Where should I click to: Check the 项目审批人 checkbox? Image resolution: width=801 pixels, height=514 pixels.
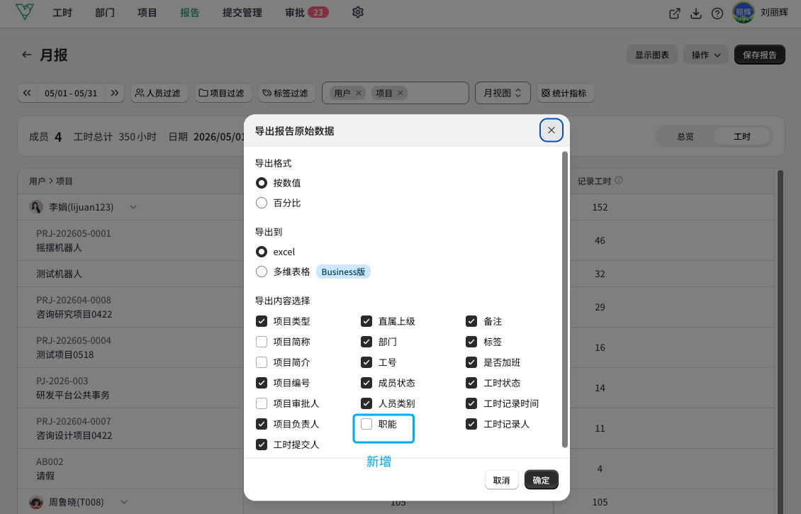[x=262, y=403]
